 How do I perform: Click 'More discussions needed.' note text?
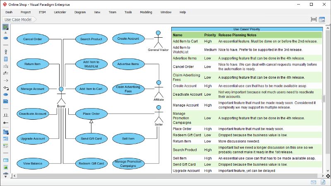[x=239, y=141]
